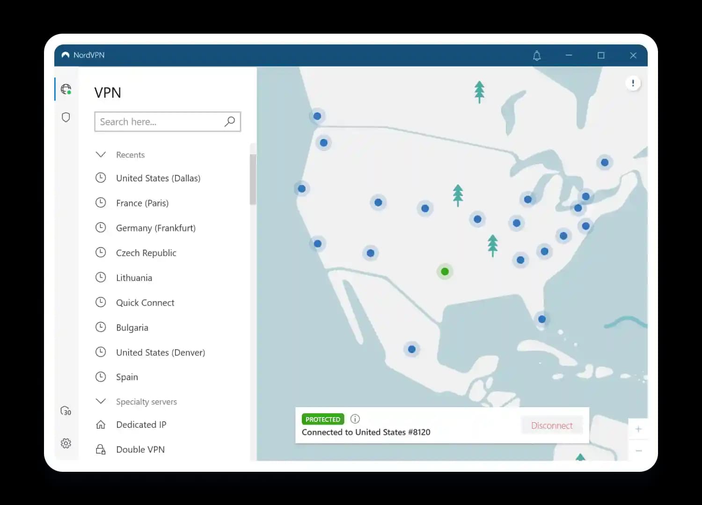Click clock icon beside Bulgaria

(x=101, y=327)
